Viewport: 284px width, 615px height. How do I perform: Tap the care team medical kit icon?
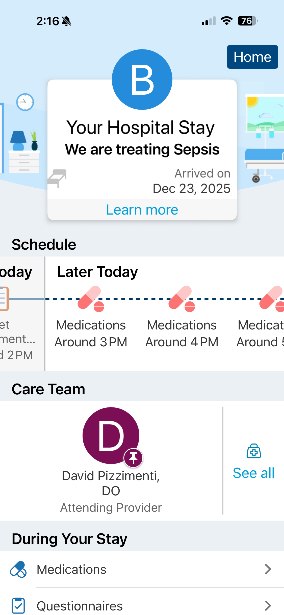tap(254, 451)
